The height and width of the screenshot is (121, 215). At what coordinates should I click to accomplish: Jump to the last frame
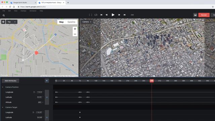coord(125,15)
